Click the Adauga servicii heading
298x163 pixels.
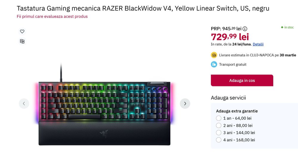(228, 98)
